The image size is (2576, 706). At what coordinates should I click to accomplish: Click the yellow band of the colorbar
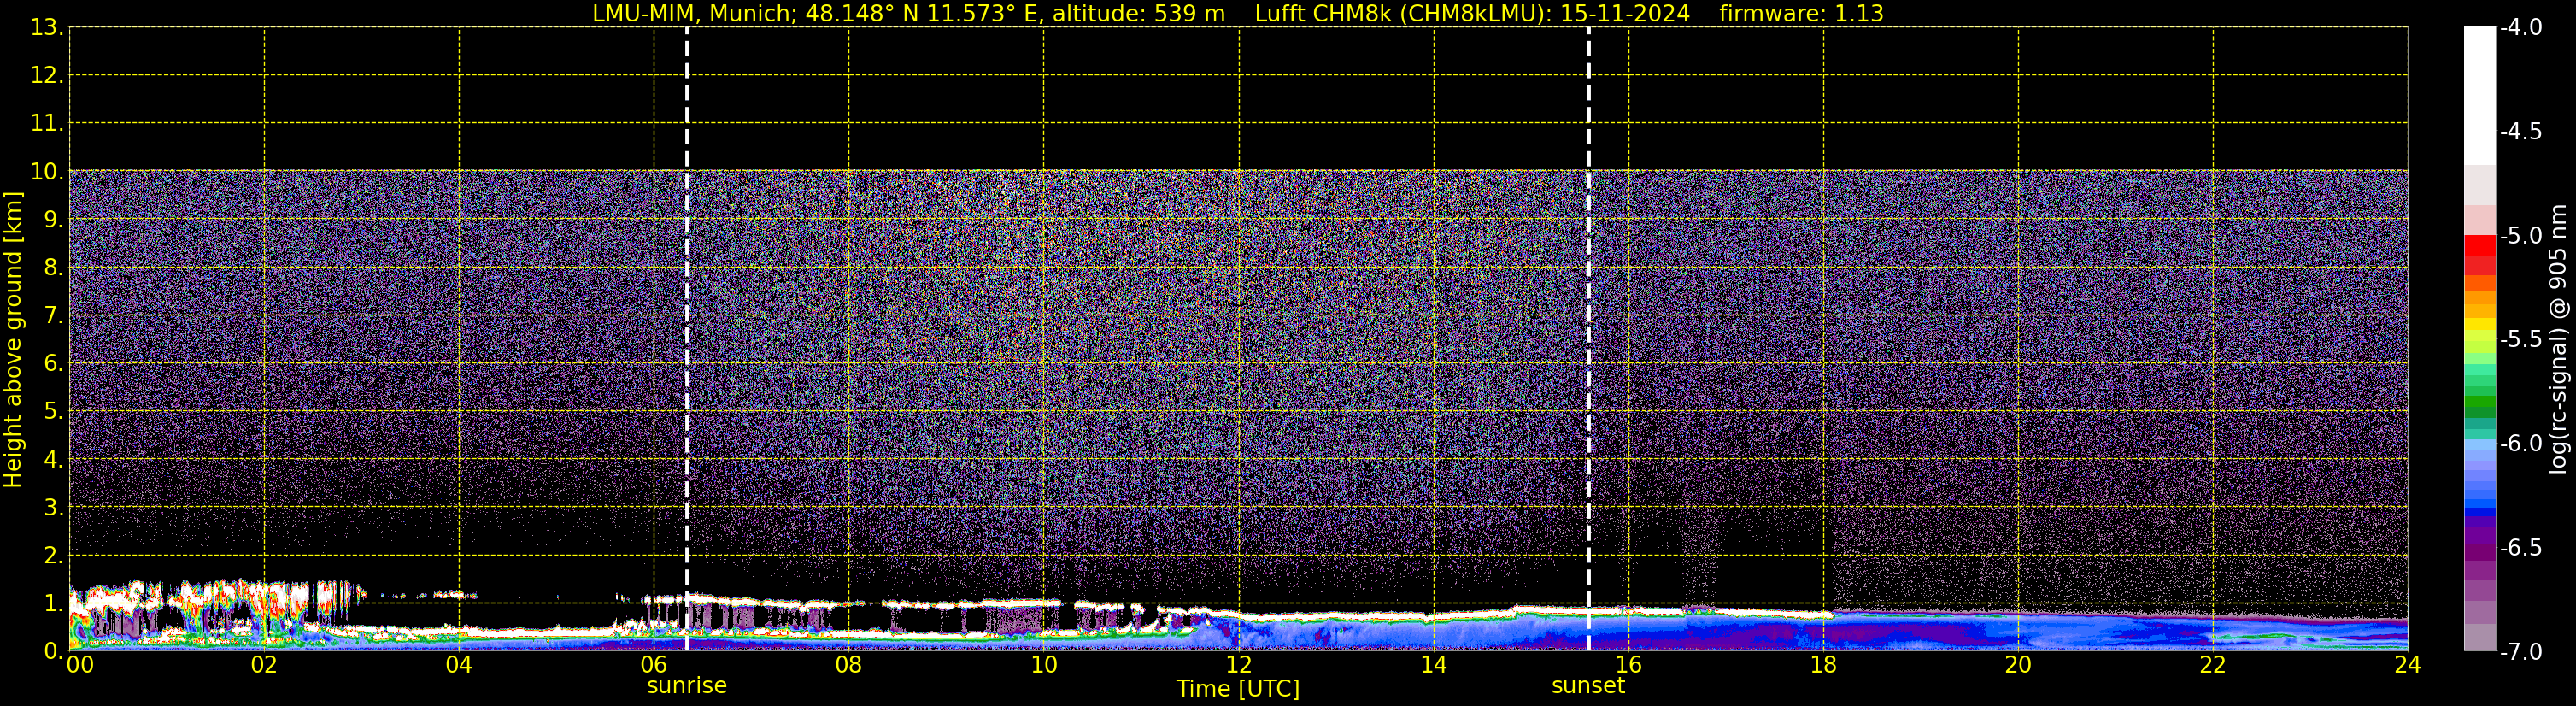pyautogui.click(x=2480, y=322)
